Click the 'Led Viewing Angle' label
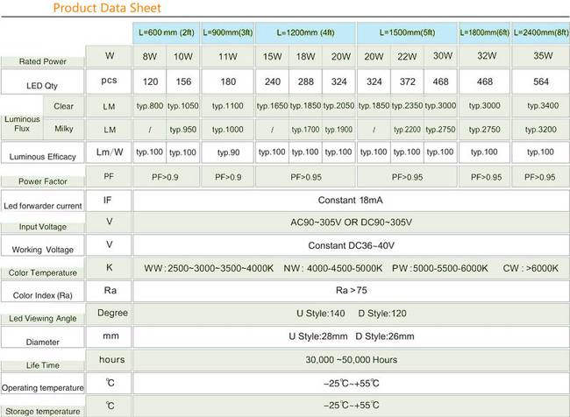 [43, 319]
